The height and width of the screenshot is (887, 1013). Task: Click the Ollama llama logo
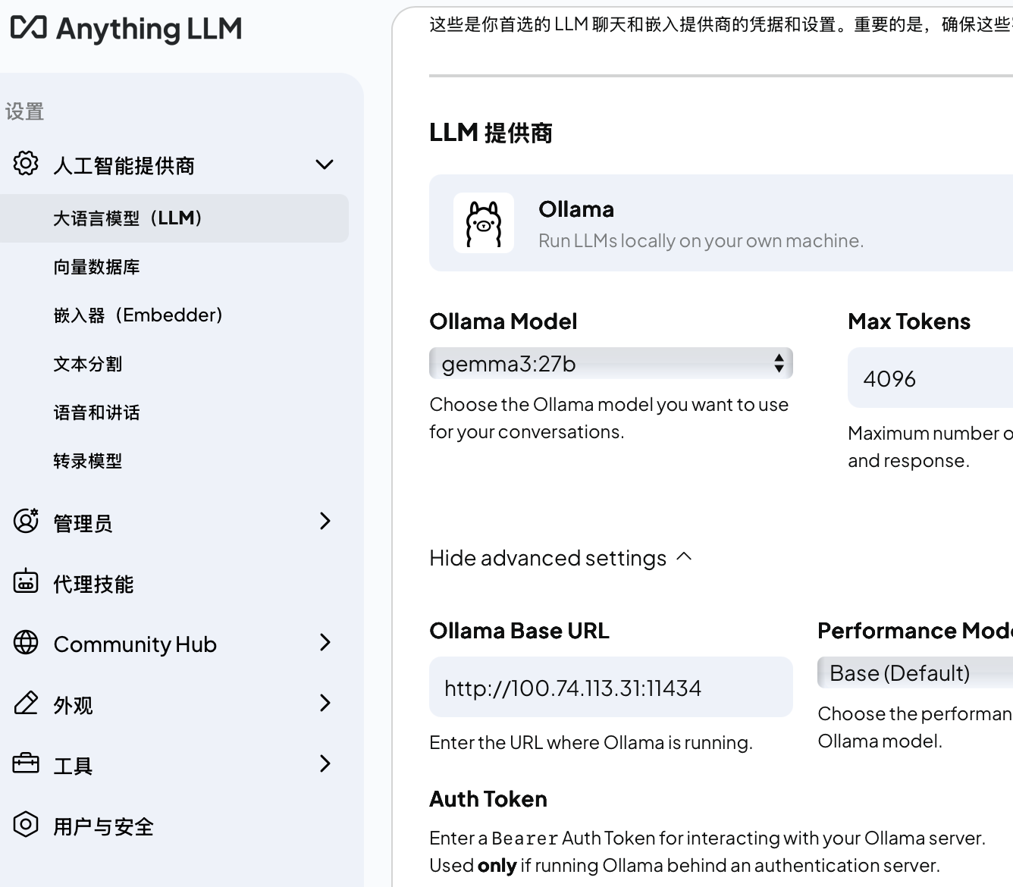click(484, 223)
